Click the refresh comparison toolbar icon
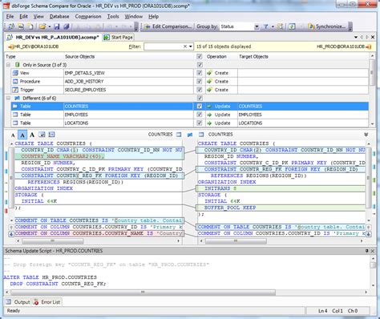Screen dimensions: 380x319 [x=292, y=26]
